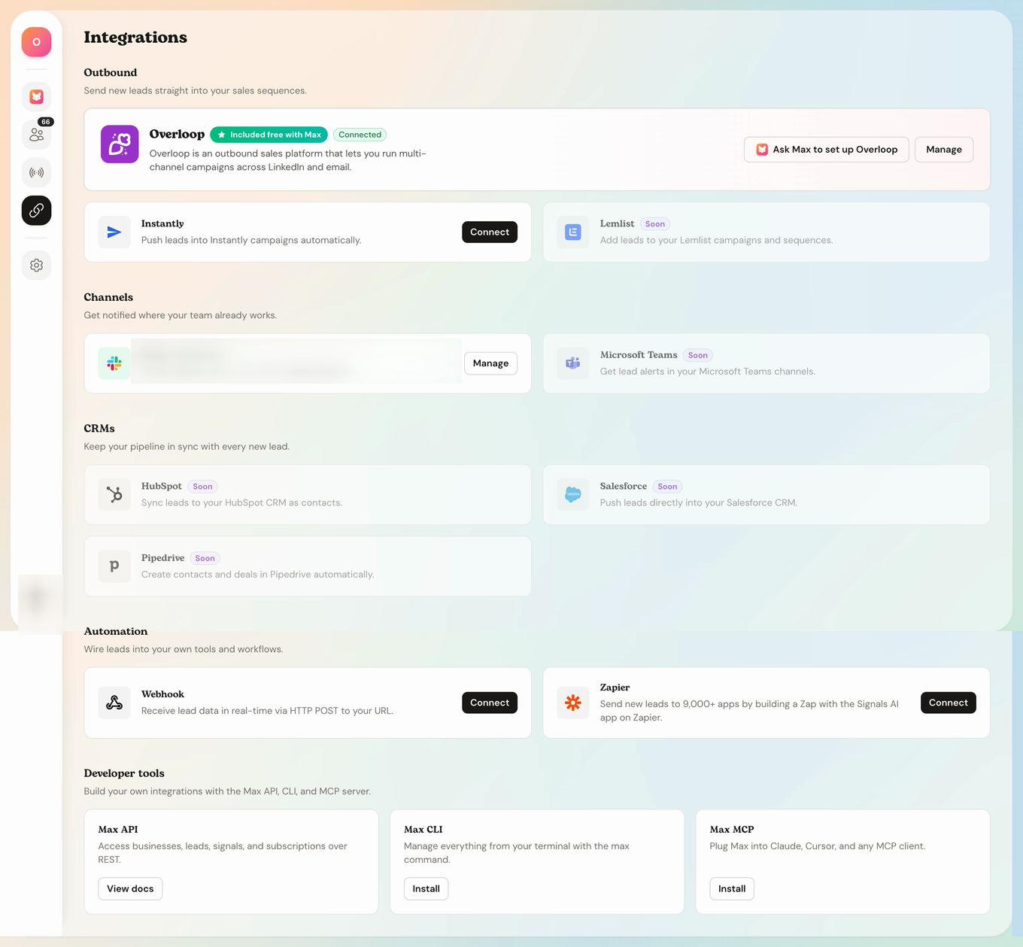
Task: Click the HubSpot card title
Action: coord(162,486)
